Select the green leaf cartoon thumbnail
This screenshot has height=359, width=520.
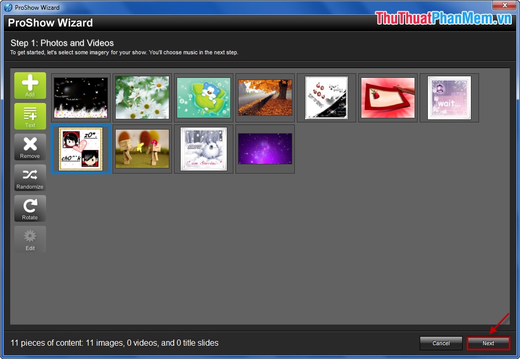[203, 97]
